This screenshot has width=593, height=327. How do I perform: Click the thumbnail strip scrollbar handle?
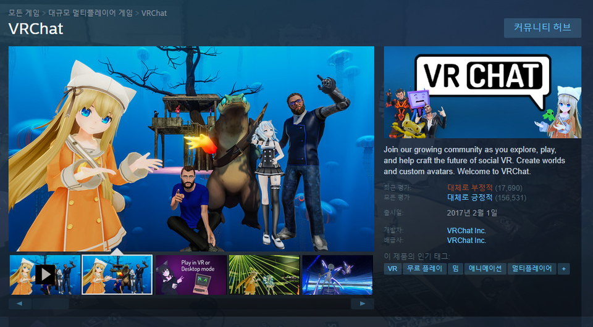click(51, 304)
